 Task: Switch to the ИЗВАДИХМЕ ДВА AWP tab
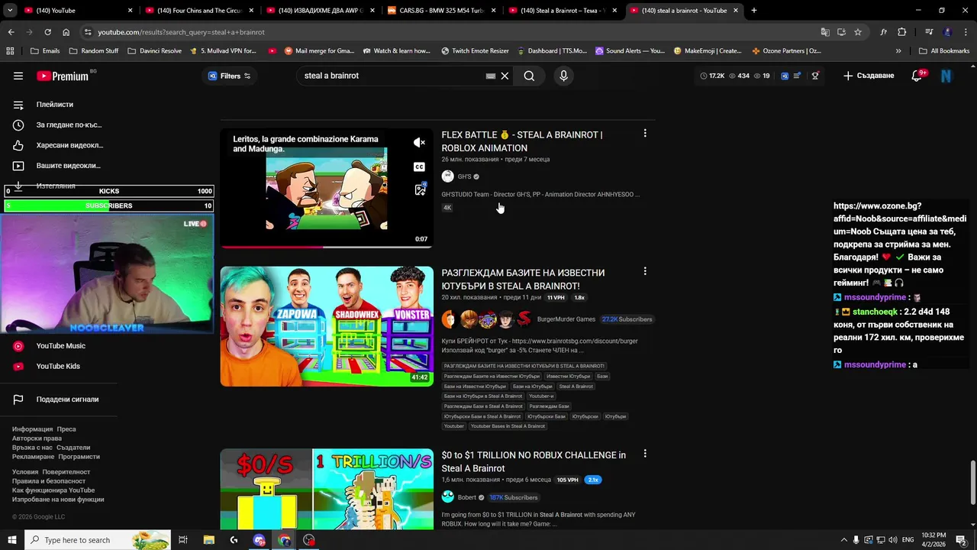tap(319, 11)
